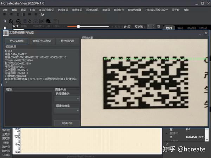Click the 重新识别与验证 button
The height and width of the screenshot is (158, 211).
tap(42, 41)
